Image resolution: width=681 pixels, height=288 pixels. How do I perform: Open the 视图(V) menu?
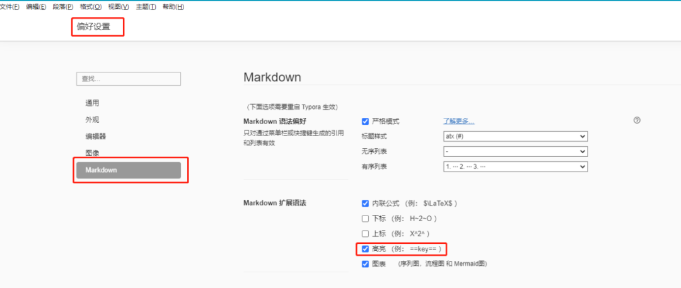(119, 7)
